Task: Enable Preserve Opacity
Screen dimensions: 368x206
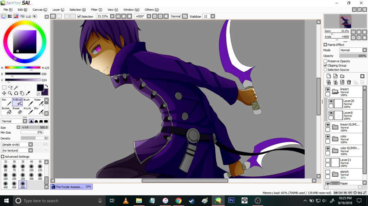Action: point(325,61)
